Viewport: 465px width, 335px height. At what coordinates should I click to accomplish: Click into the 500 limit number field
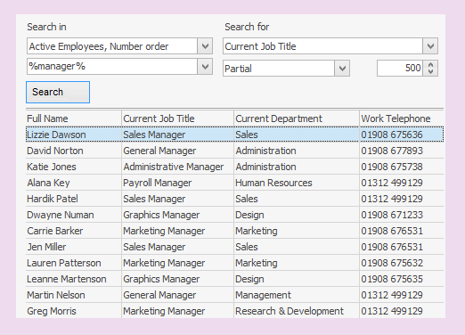(x=400, y=69)
